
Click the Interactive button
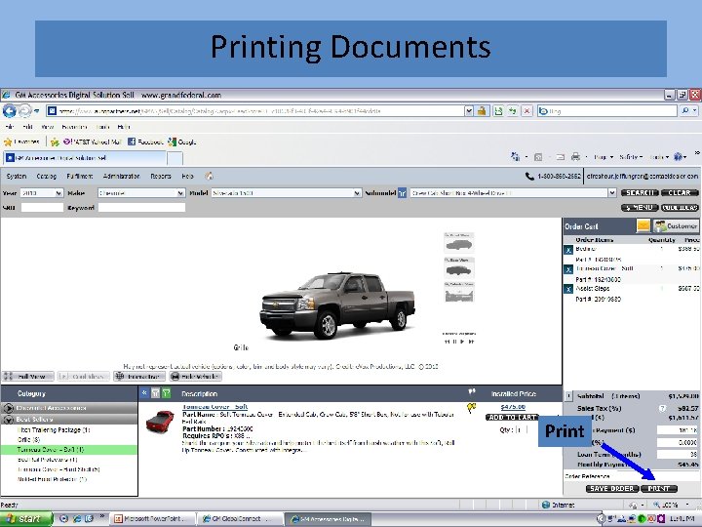click(139, 377)
